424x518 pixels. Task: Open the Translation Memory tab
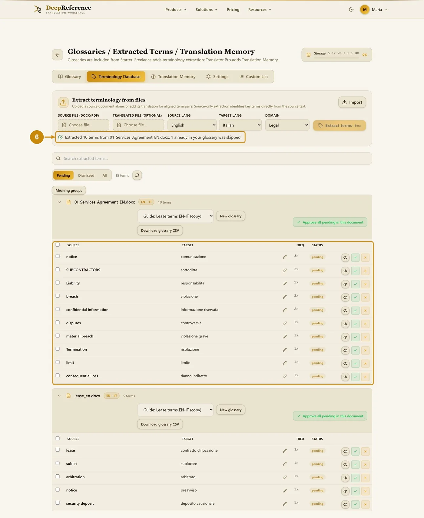click(173, 77)
